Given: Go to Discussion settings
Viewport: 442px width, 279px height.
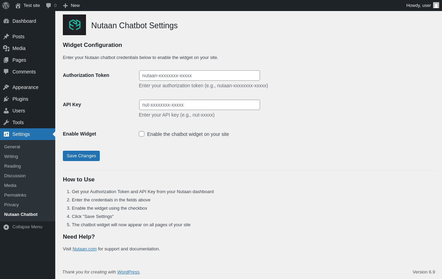Looking at the screenshot, I should [15, 176].
